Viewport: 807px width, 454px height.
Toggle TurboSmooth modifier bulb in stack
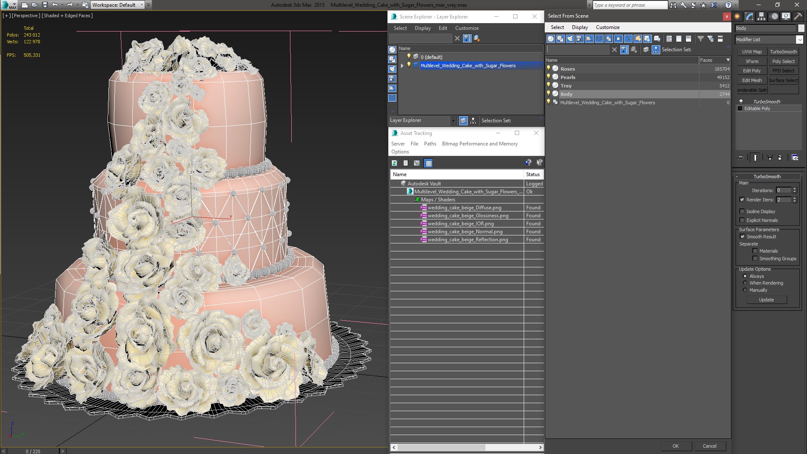click(x=741, y=101)
